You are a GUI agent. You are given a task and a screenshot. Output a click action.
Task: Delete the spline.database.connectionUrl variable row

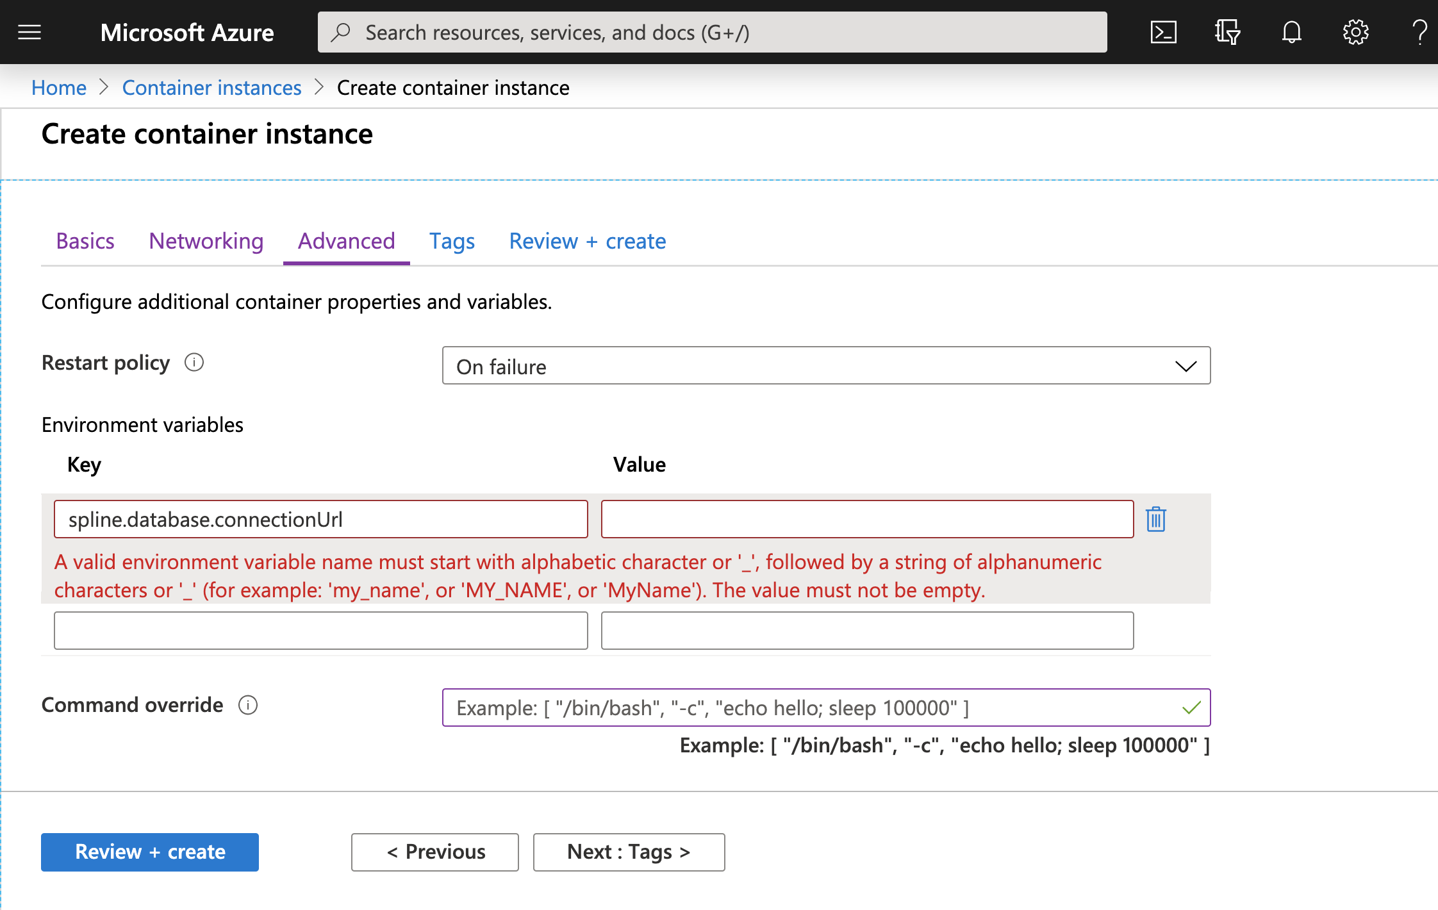click(1155, 520)
